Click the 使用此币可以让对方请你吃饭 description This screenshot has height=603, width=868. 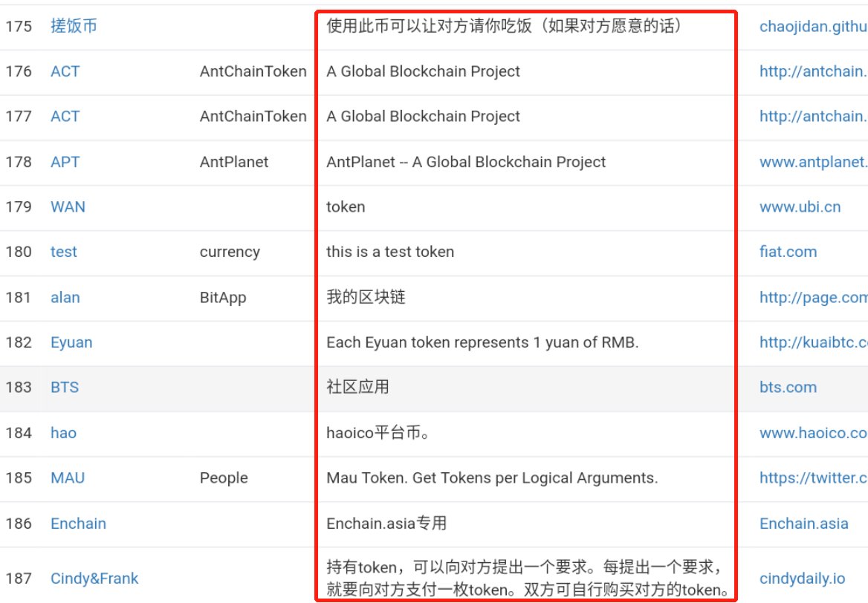[x=504, y=26]
